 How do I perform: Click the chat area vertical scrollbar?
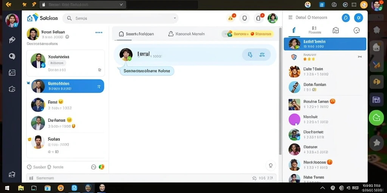pyautogui.click(x=280, y=91)
